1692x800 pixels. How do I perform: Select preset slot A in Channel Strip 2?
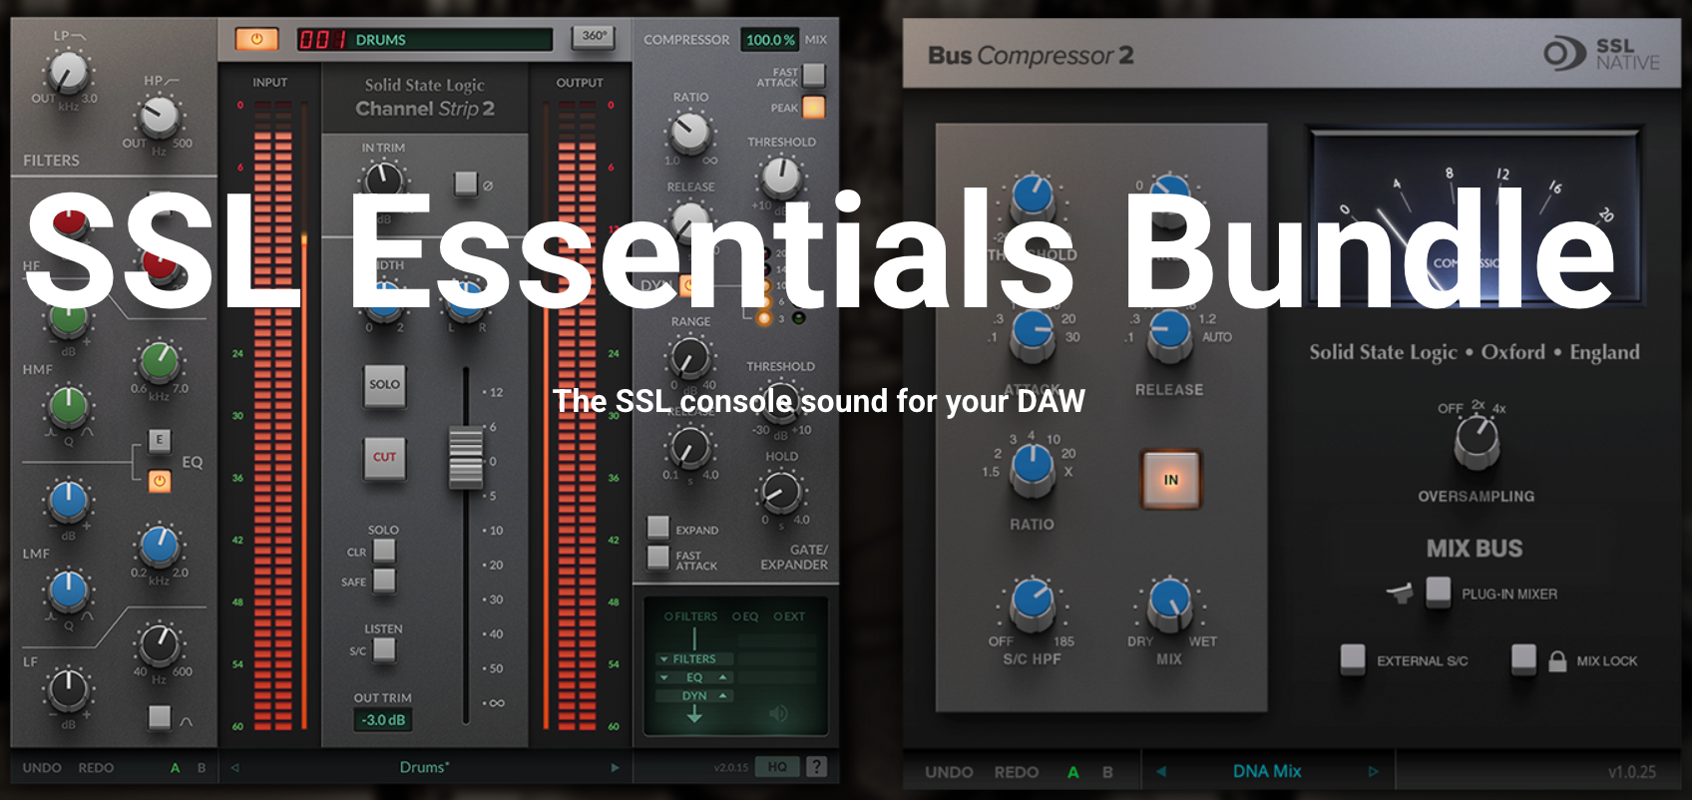175,767
